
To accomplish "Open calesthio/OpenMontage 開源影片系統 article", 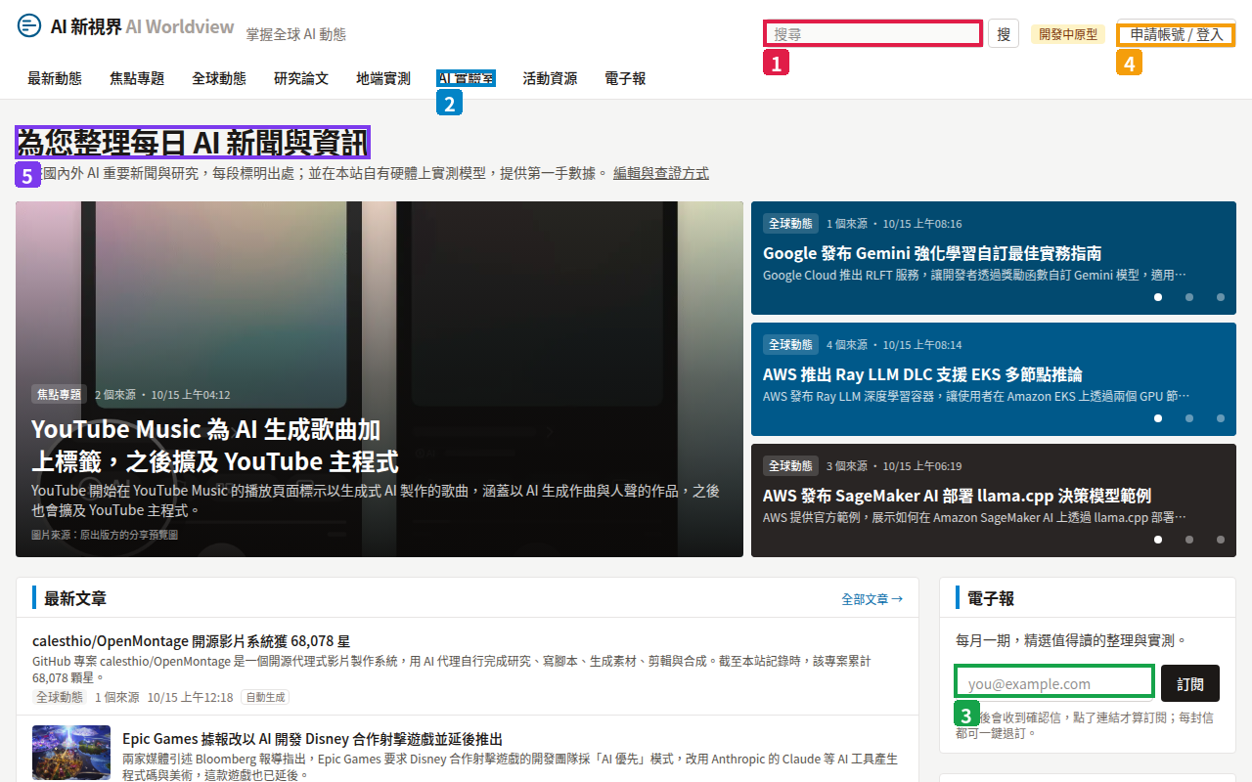I will pyautogui.click(x=191, y=641).
